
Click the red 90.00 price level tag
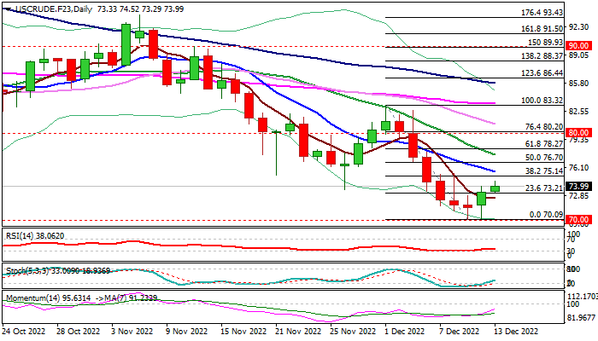(x=577, y=46)
